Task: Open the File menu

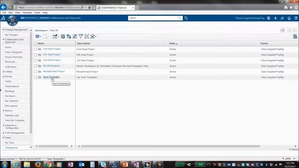Action: 4,13
